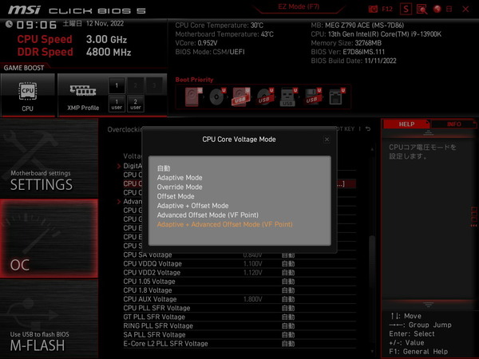The height and width of the screenshot is (359, 479).
Task: Click the USB floppy boot priority icon
Action: coord(312,97)
